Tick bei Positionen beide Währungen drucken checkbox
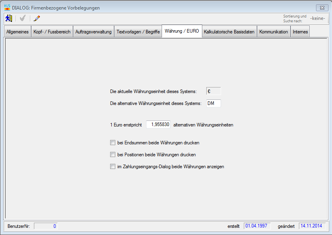 click(113, 155)
